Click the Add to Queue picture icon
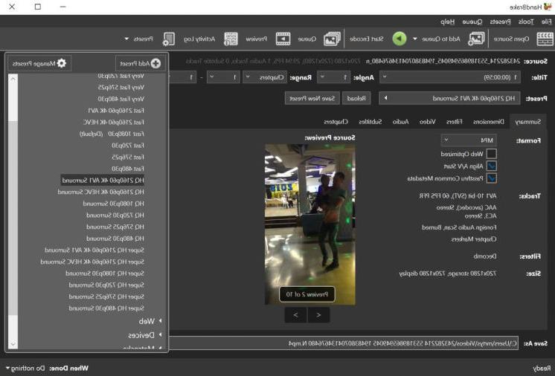 [476, 39]
